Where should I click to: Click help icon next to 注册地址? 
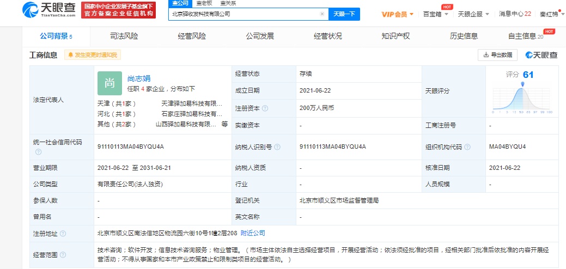click(63, 234)
